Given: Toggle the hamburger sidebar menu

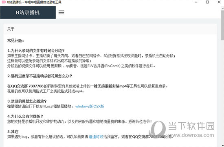Looking at the screenshot, I should pos(61,13).
